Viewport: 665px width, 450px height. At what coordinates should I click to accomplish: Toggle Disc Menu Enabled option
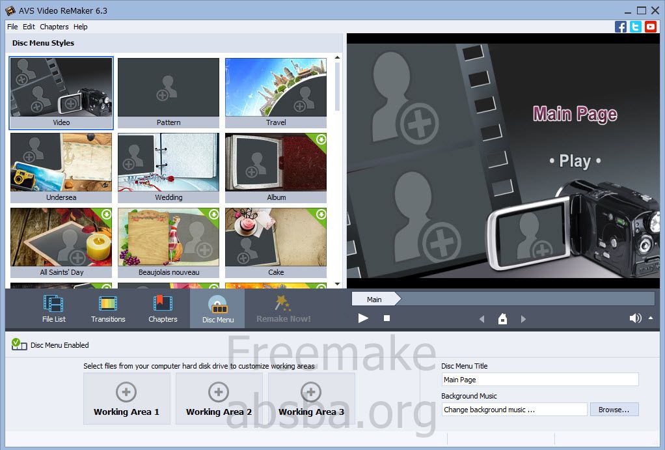tap(51, 345)
